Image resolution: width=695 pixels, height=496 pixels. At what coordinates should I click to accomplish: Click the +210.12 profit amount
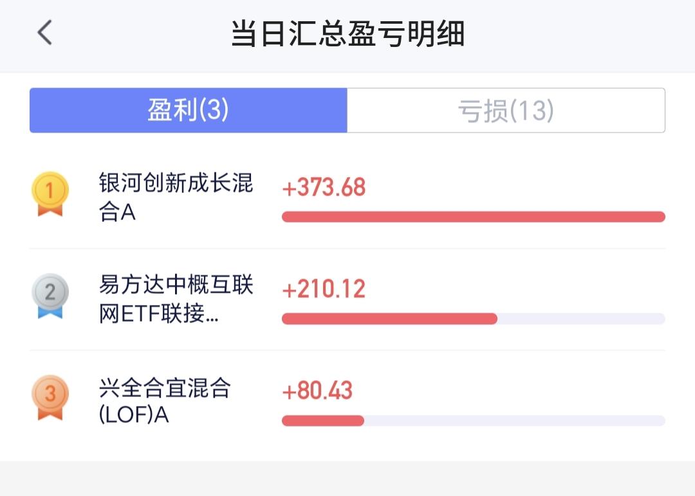point(324,289)
